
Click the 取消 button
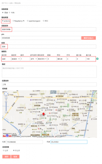[x=15, y=157]
